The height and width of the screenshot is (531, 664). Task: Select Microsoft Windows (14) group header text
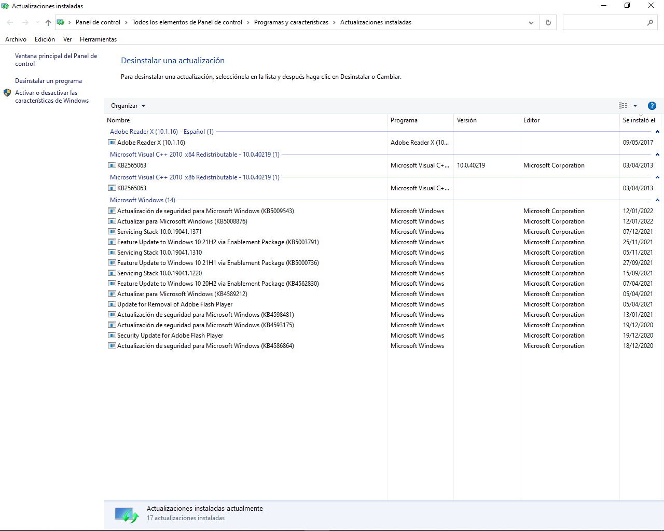click(x=143, y=200)
